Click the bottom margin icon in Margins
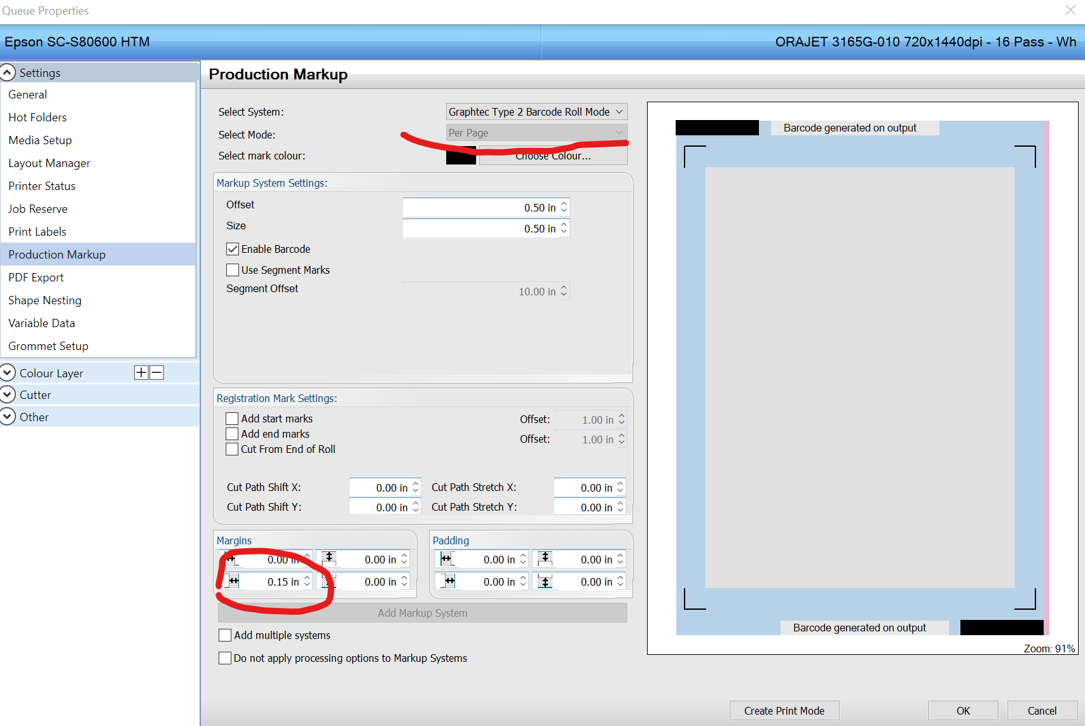The image size is (1085, 726). (329, 581)
